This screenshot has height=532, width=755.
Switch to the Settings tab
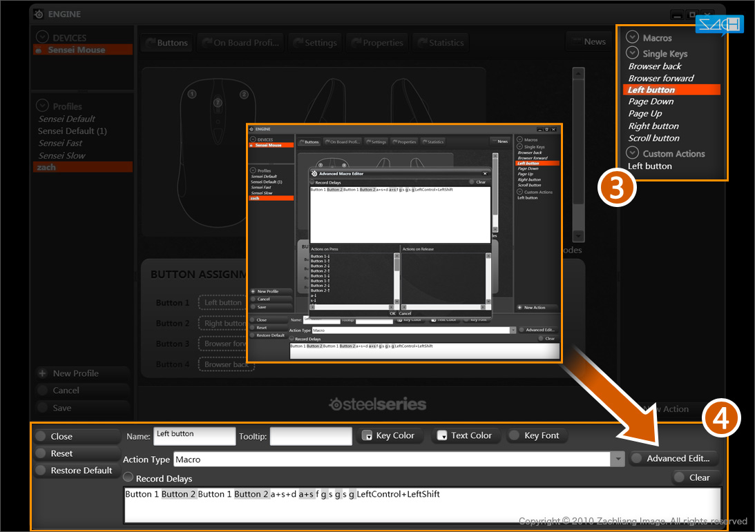[x=315, y=43]
